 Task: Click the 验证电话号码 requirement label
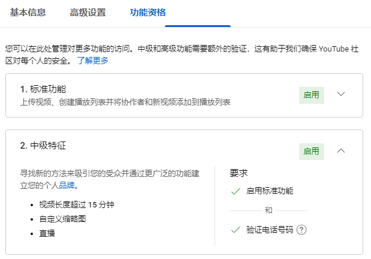(x=270, y=230)
